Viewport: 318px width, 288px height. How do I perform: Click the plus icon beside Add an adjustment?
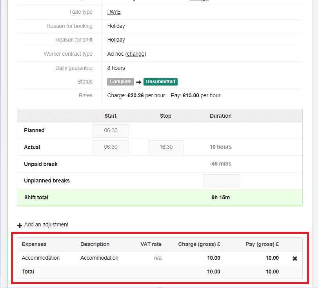[20, 225]
